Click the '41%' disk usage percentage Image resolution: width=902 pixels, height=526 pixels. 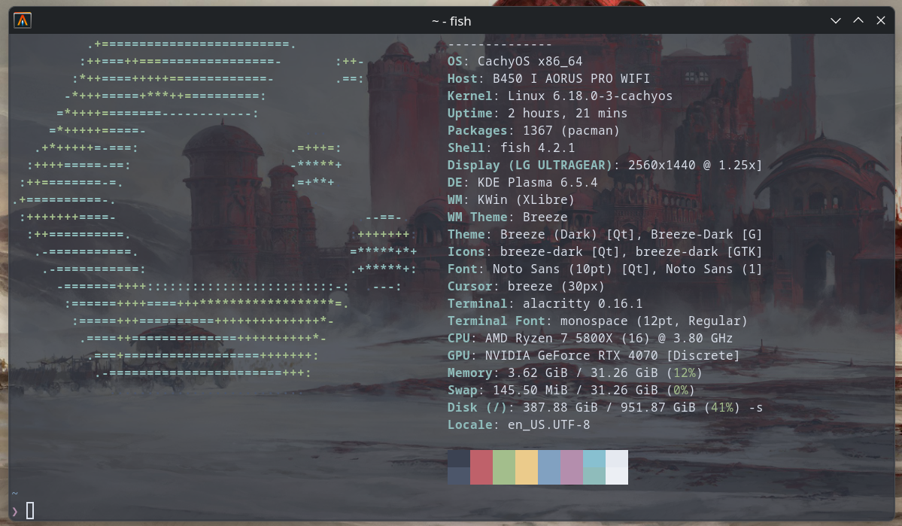(721, 407)
